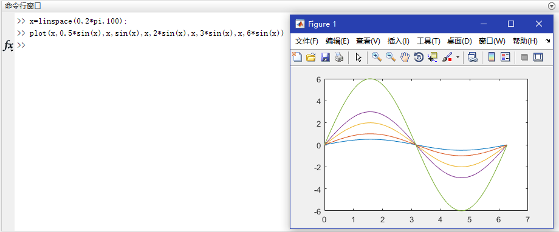
Task: Open a file using the folder icon
Action: (x=311, y=57)
